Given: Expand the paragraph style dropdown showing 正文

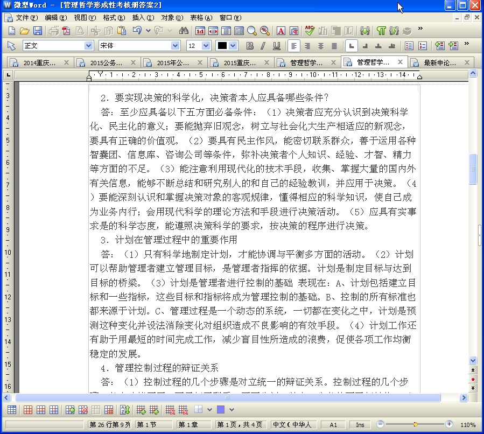Looking at the screenshot, I should tap(88, 46).
